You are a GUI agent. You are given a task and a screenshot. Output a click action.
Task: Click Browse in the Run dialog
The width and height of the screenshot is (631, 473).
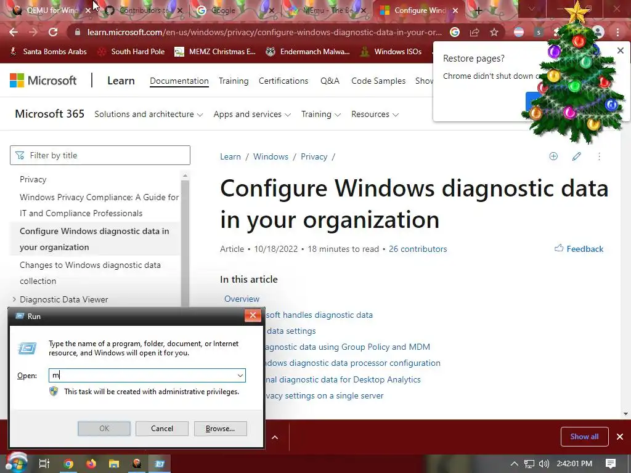click(220, 429)
